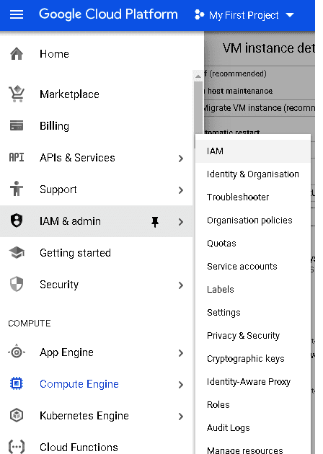
Task: Click the Home house icon
Action: tap(17, 54)
